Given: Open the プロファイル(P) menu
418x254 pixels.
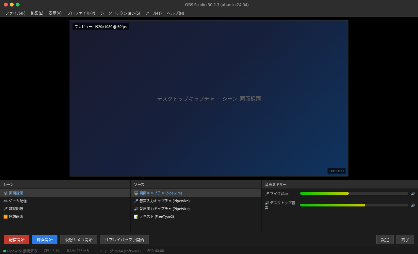Looking at the screenshot, I should tap(81, 13).
